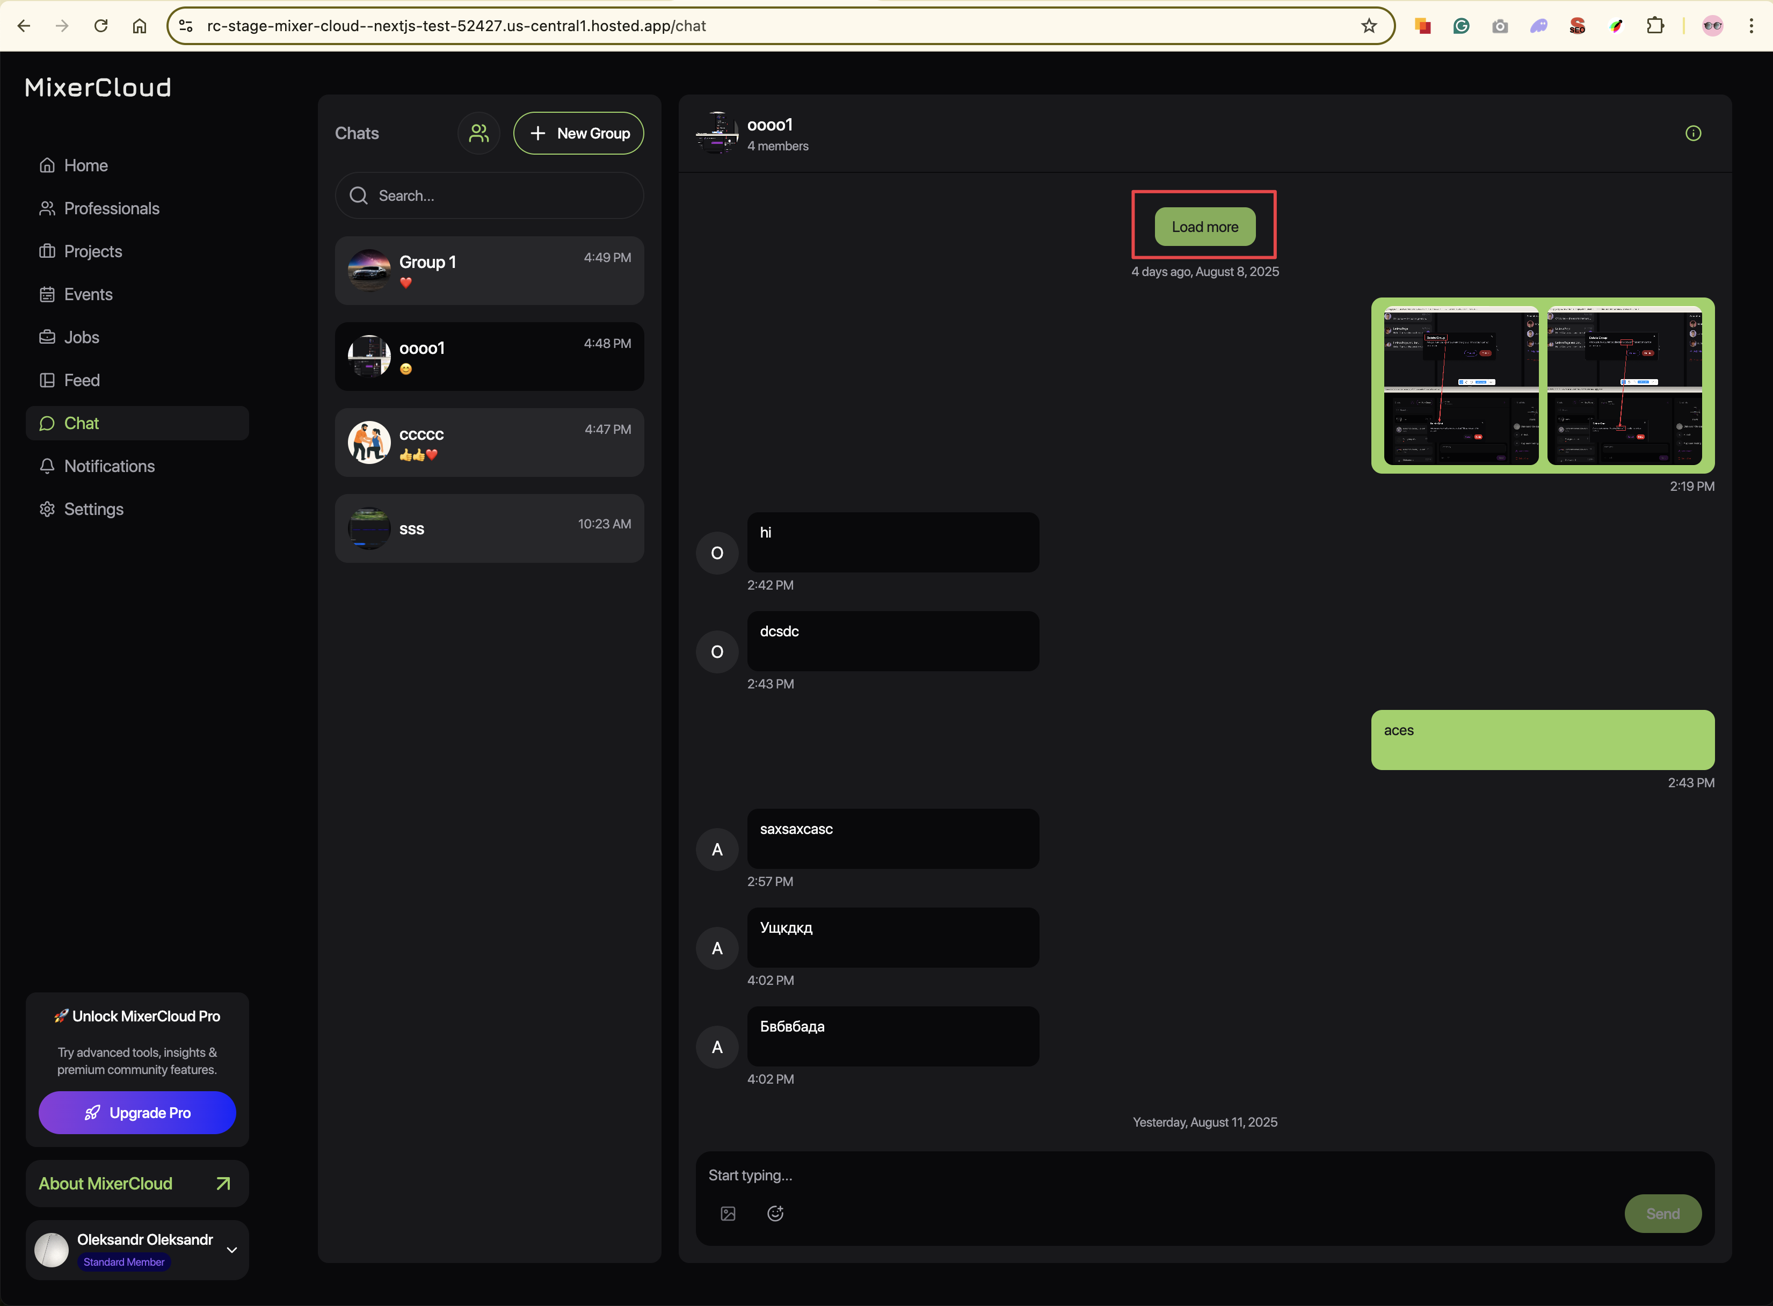Select the Group 1 conversation

[489, 270]
